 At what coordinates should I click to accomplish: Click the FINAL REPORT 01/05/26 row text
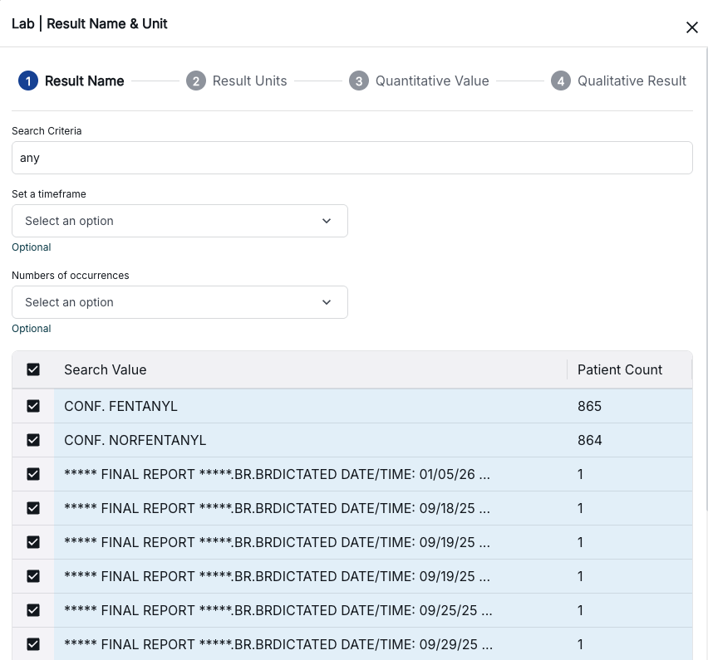tap(277, 474)
